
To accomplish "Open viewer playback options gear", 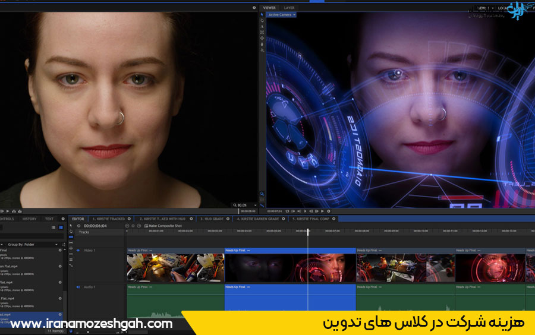I will (329, 211).
